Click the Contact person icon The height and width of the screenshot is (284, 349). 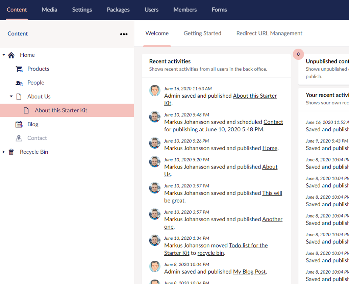click(18, 138)
